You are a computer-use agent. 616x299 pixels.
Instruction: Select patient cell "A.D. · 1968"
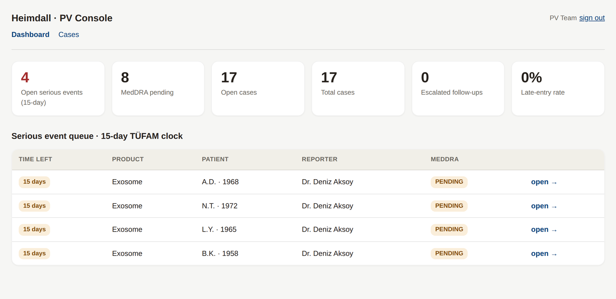[220, 182]
